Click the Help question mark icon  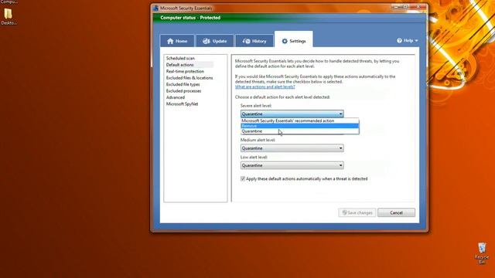399,41
